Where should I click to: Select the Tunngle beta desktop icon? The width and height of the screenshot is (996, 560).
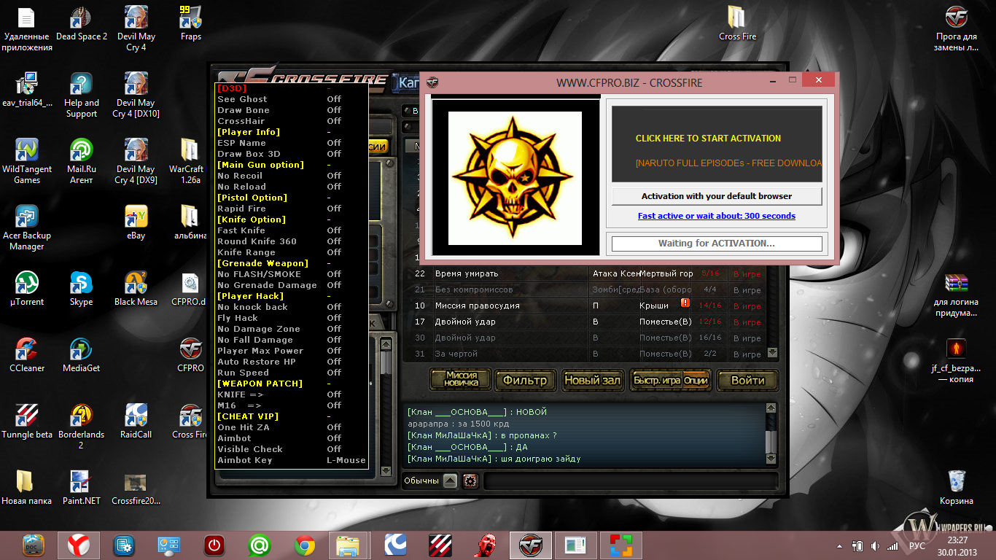(27, 421)
